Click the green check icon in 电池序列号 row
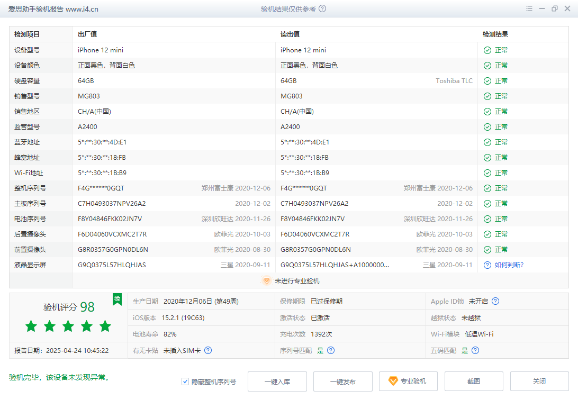This screenshot has width=578, height=400. (487, 219)
